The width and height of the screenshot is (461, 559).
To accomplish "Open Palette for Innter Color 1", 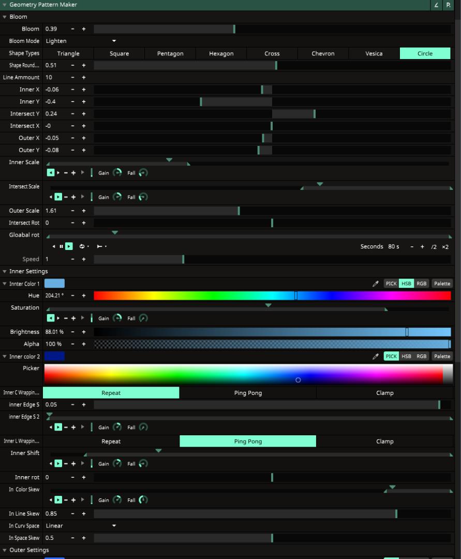I will [442, 284].
